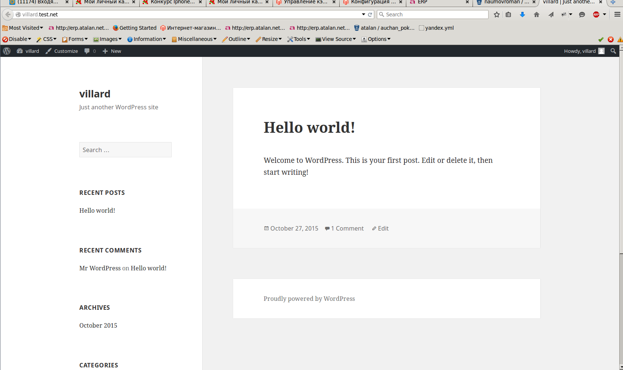Click Proudly powered by WordPress

(309, 299)
